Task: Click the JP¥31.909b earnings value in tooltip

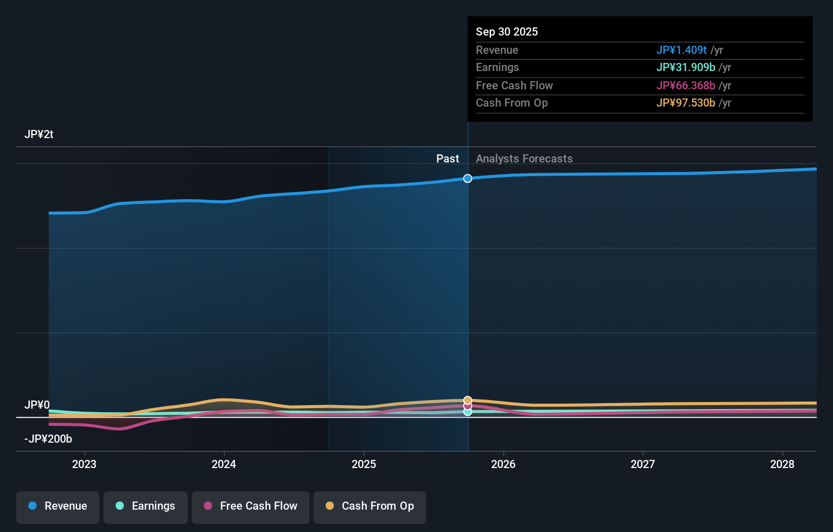Action: [x=686, y=67]
